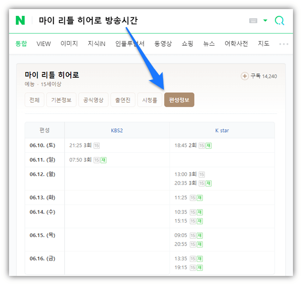Click the 15 age badge beside 21:25 3회
Screen dimensions: 302x285
[97, 146]
